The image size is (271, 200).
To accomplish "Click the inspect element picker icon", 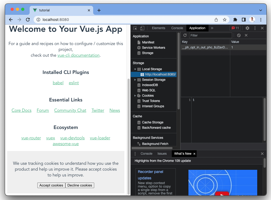I will click(x=135, y=28).
